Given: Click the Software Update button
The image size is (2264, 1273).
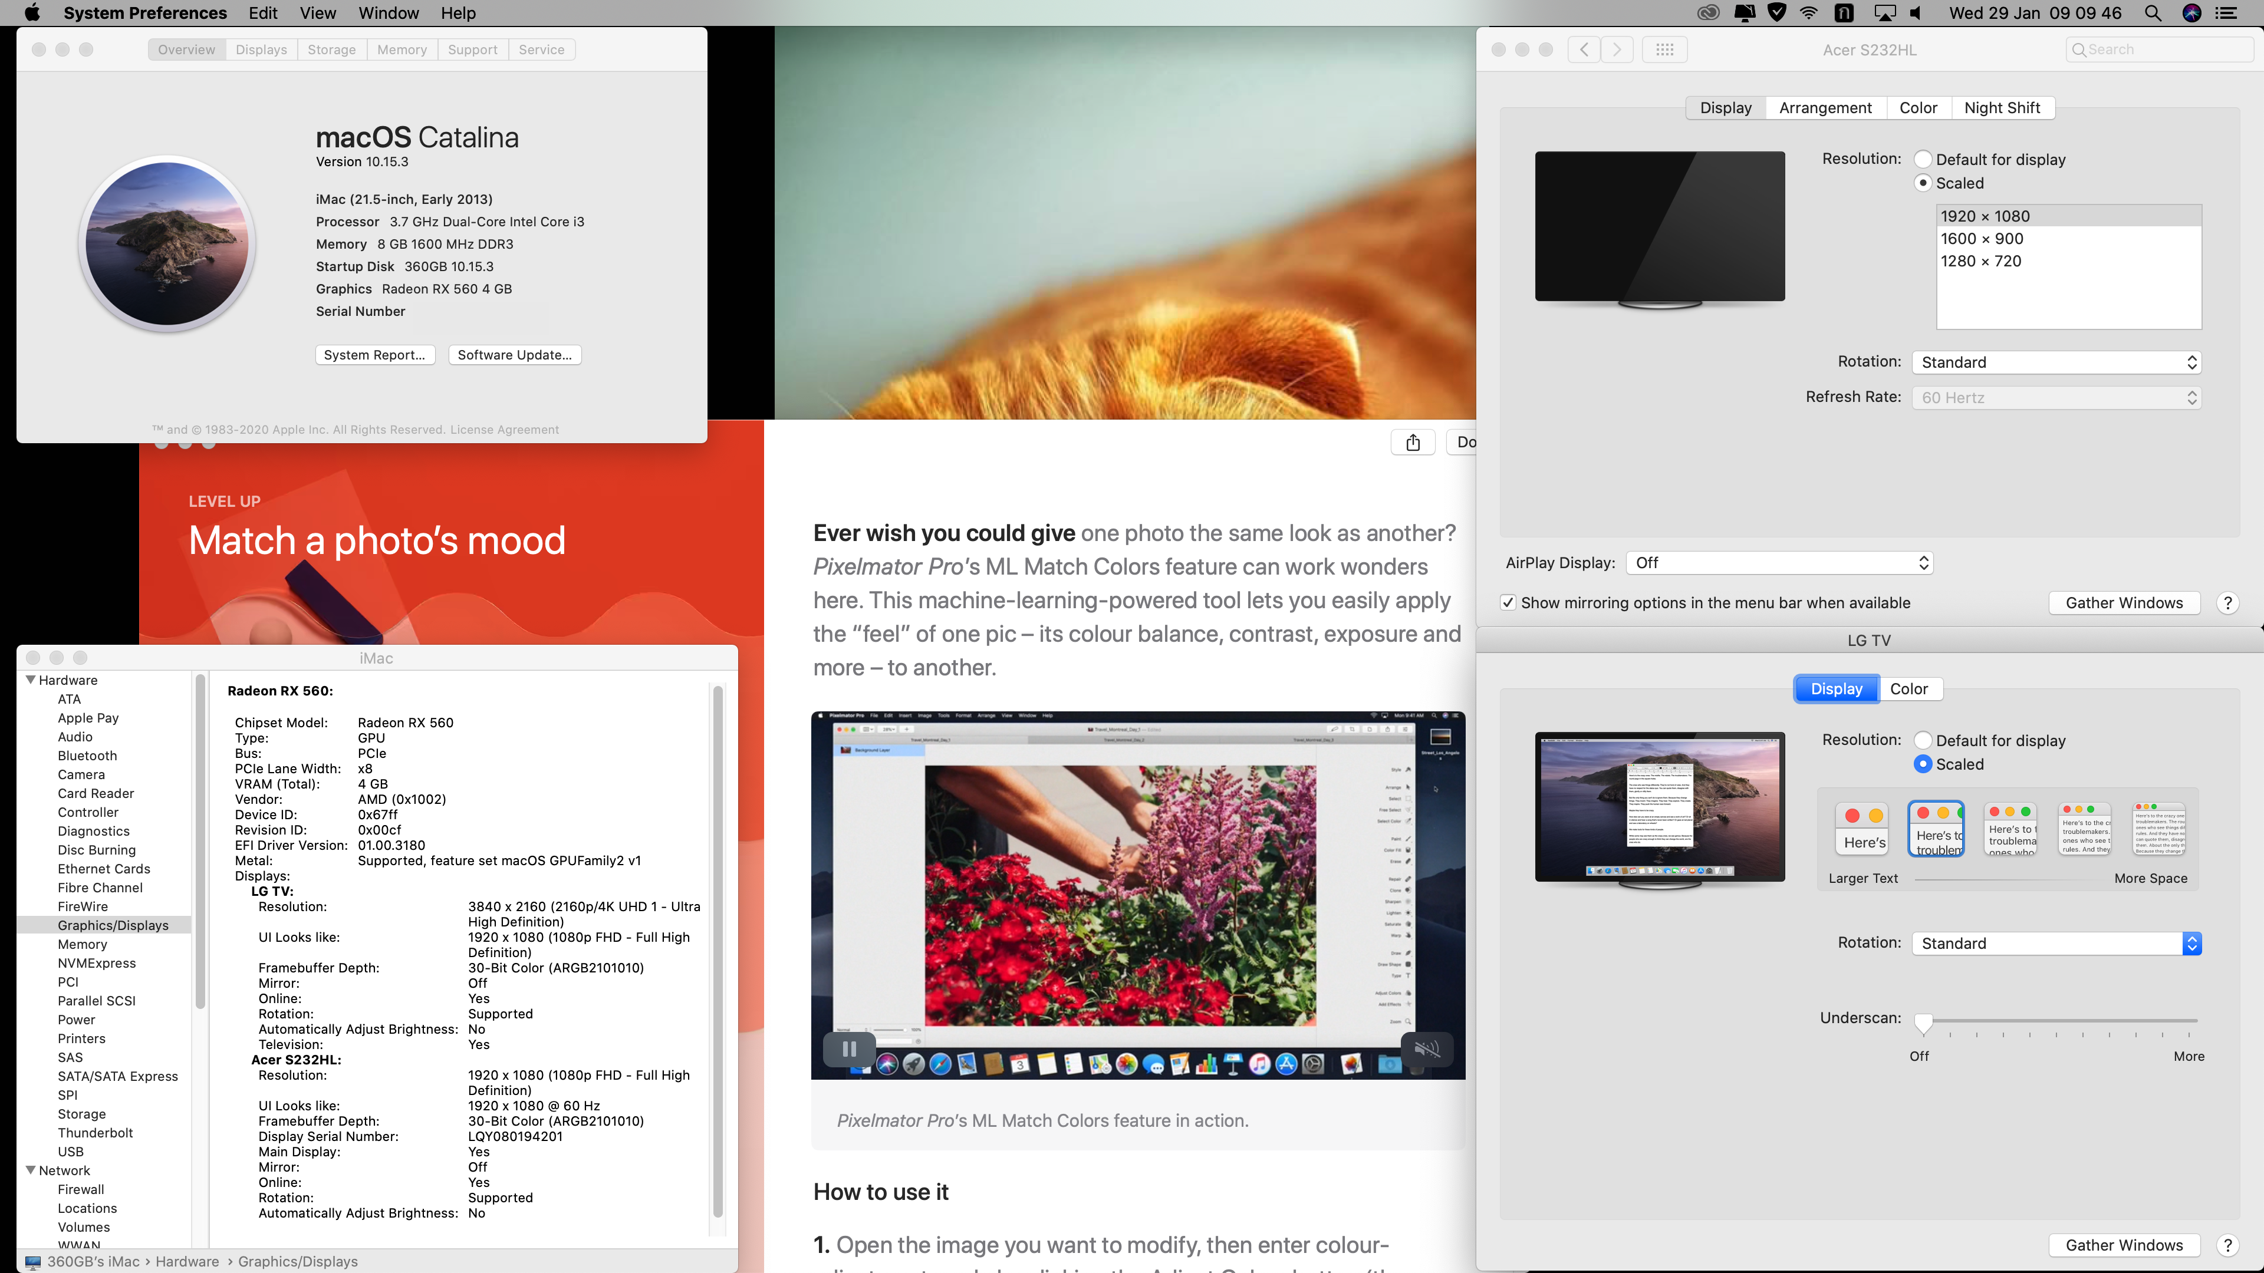Looking at the screenshot, I should click(x=514, y=355).
